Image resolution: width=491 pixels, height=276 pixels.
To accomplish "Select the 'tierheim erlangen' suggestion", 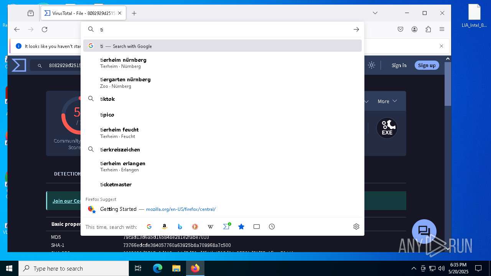I will coord(222,166).
